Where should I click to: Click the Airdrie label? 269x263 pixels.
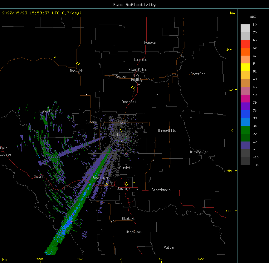click(x=126, y=168)
